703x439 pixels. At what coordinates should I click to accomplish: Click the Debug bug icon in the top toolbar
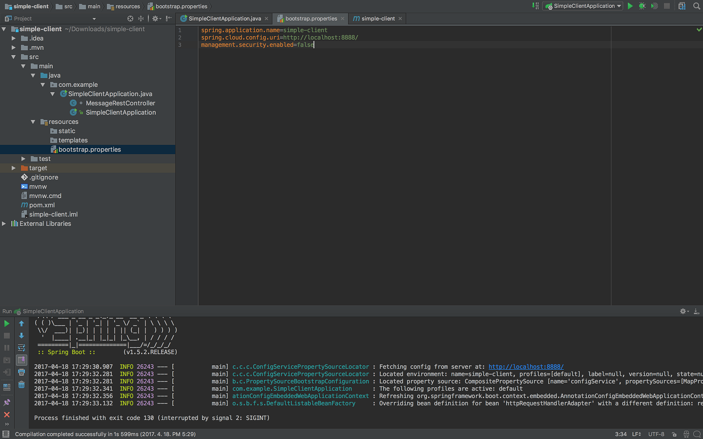click(642, 6)
